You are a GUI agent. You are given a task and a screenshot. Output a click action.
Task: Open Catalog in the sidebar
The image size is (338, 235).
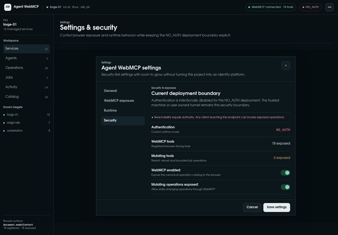(x=26, y=97)
